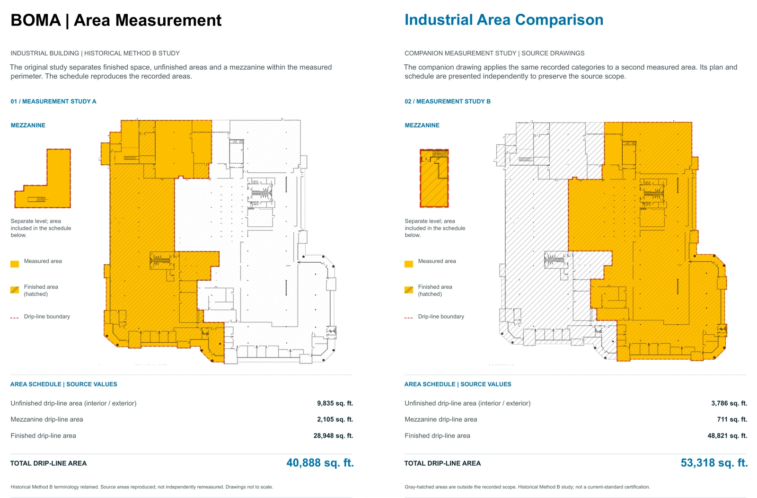Click the L-shaped mezzanine diagram in Study A
Screen dimensions: 757x498
click(43, 178)
